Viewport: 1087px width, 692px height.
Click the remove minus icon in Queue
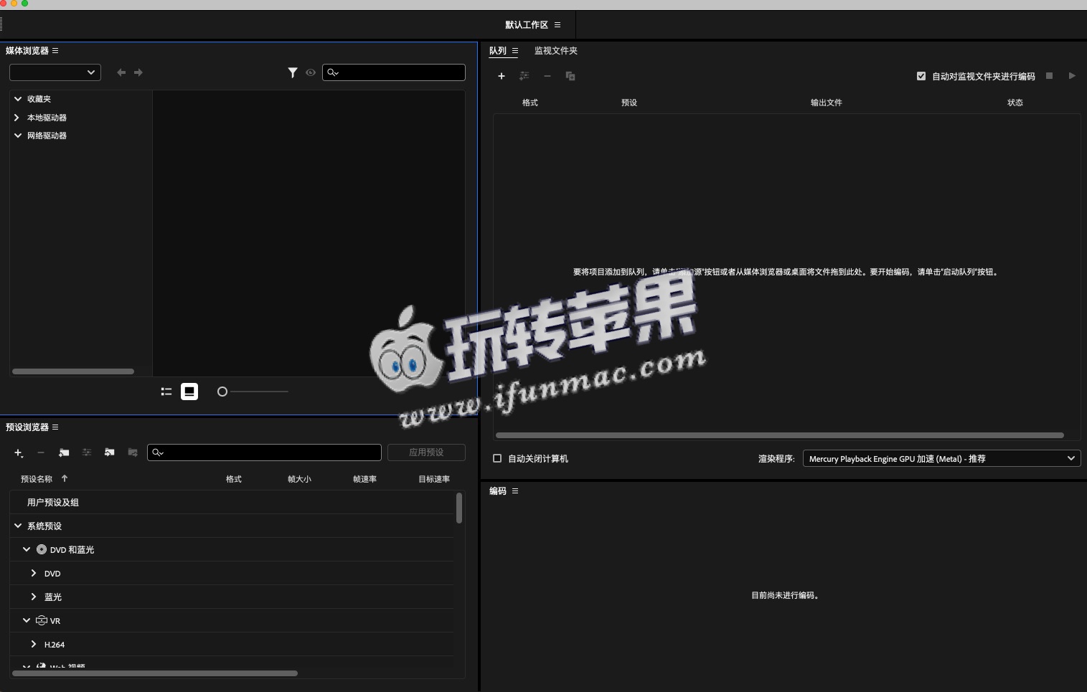(547, 76)
